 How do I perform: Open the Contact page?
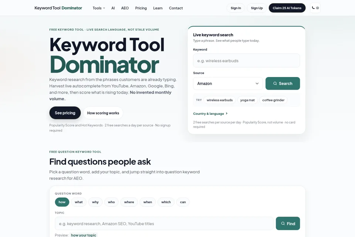tap(176, 8)
